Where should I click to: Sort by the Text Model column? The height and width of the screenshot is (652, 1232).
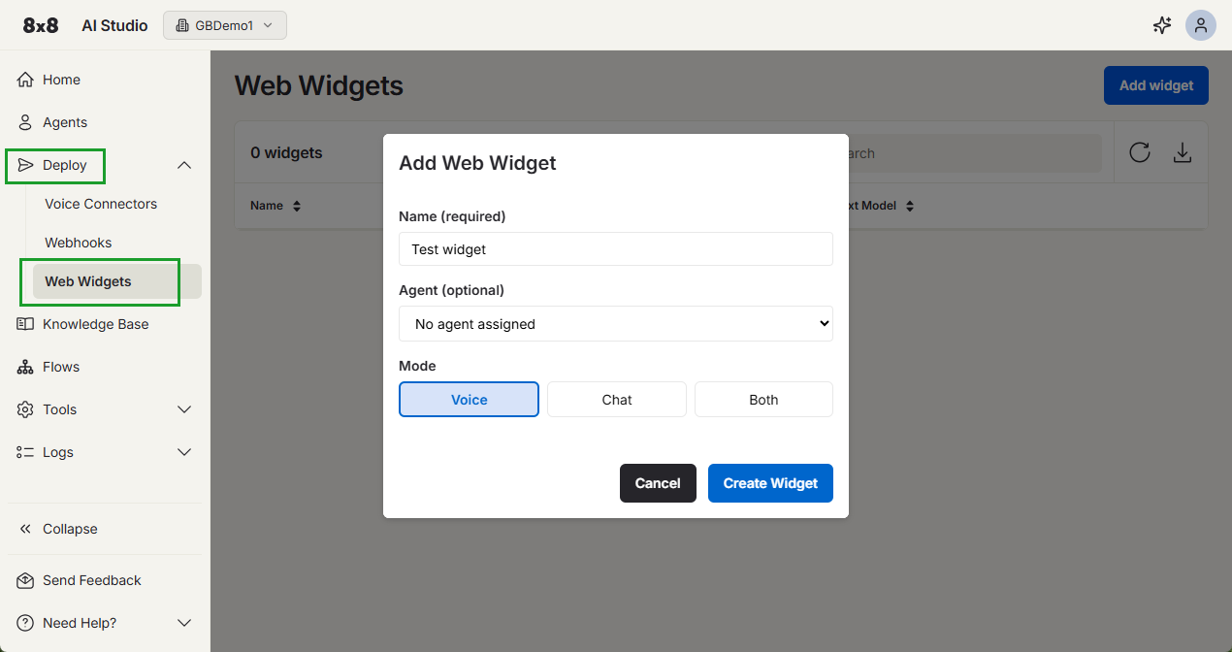(x=880, y=206)
